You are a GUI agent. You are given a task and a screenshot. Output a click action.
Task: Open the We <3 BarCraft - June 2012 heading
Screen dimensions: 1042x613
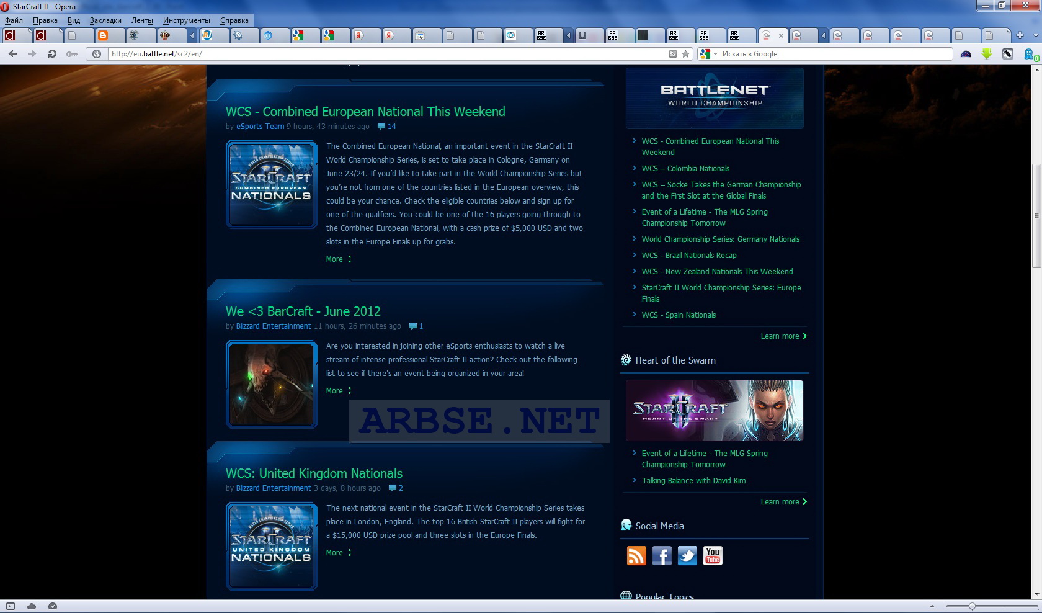(303, 311)
